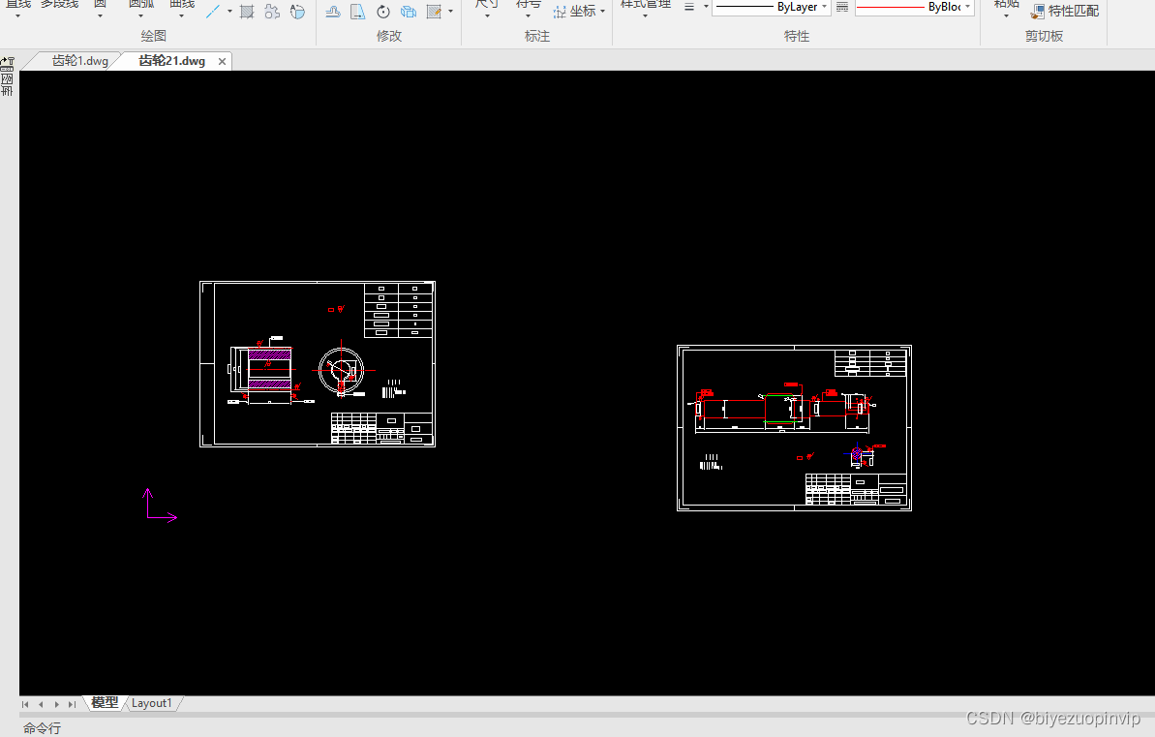Switch to the 齿轮1.dwg document tab
The width and height of the screenshot is (1155, 737).
[x=79, y=60]
